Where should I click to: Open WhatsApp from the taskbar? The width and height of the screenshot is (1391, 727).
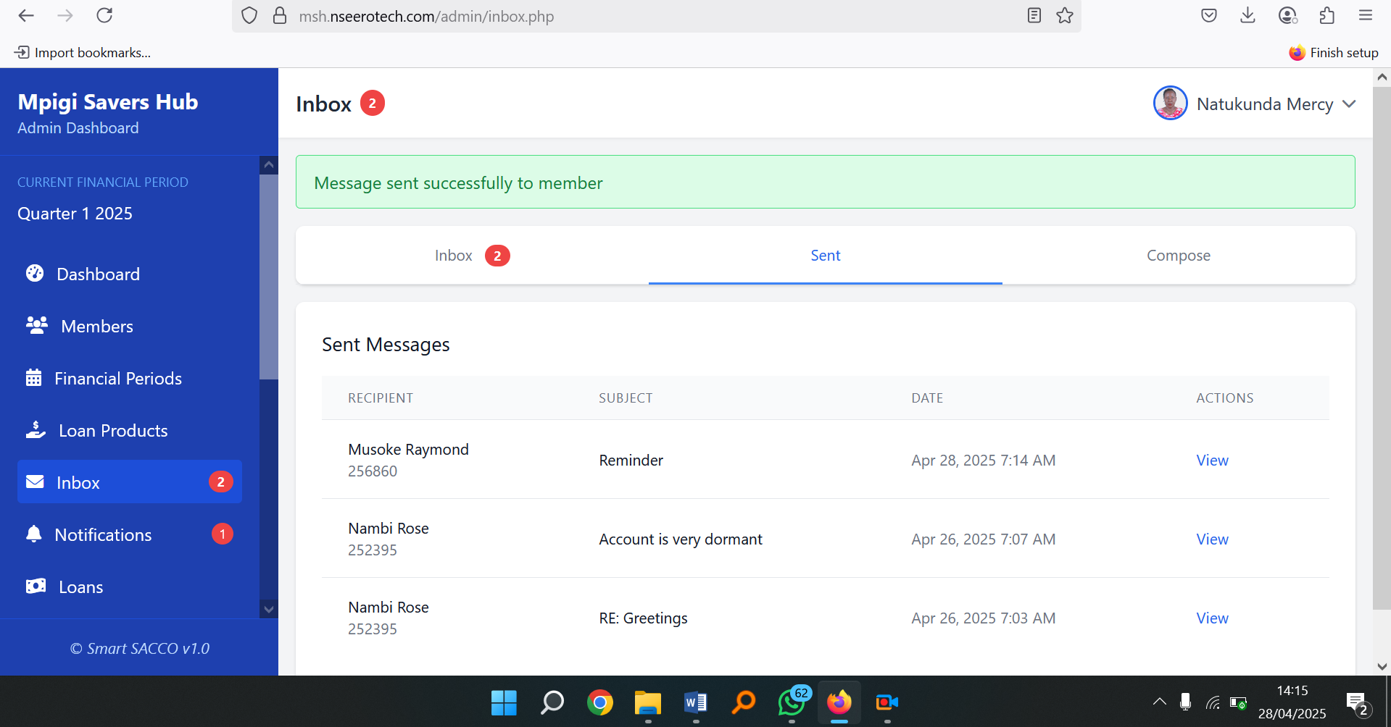tap(792, 702)
